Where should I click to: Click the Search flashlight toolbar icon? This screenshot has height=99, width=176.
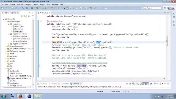tap(59, 8)
